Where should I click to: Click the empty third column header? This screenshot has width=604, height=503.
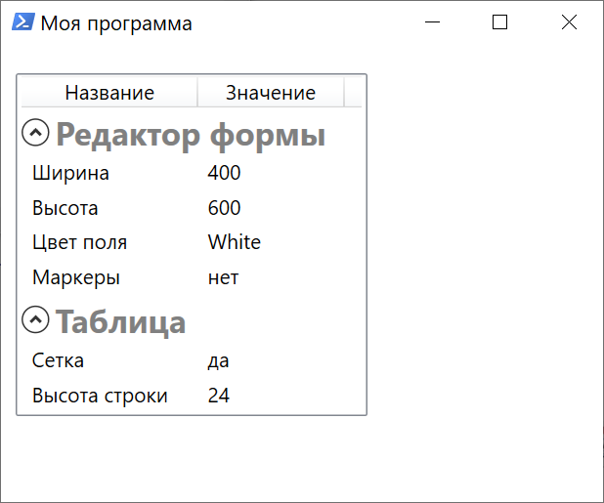point(353,93)
